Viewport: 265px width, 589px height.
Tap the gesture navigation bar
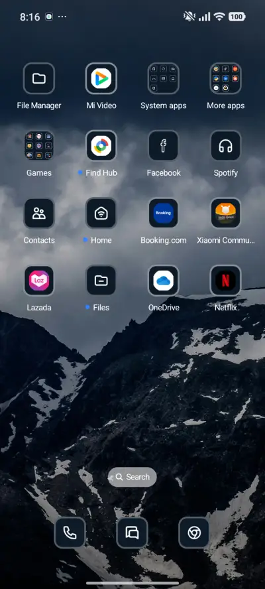point(132,583)
